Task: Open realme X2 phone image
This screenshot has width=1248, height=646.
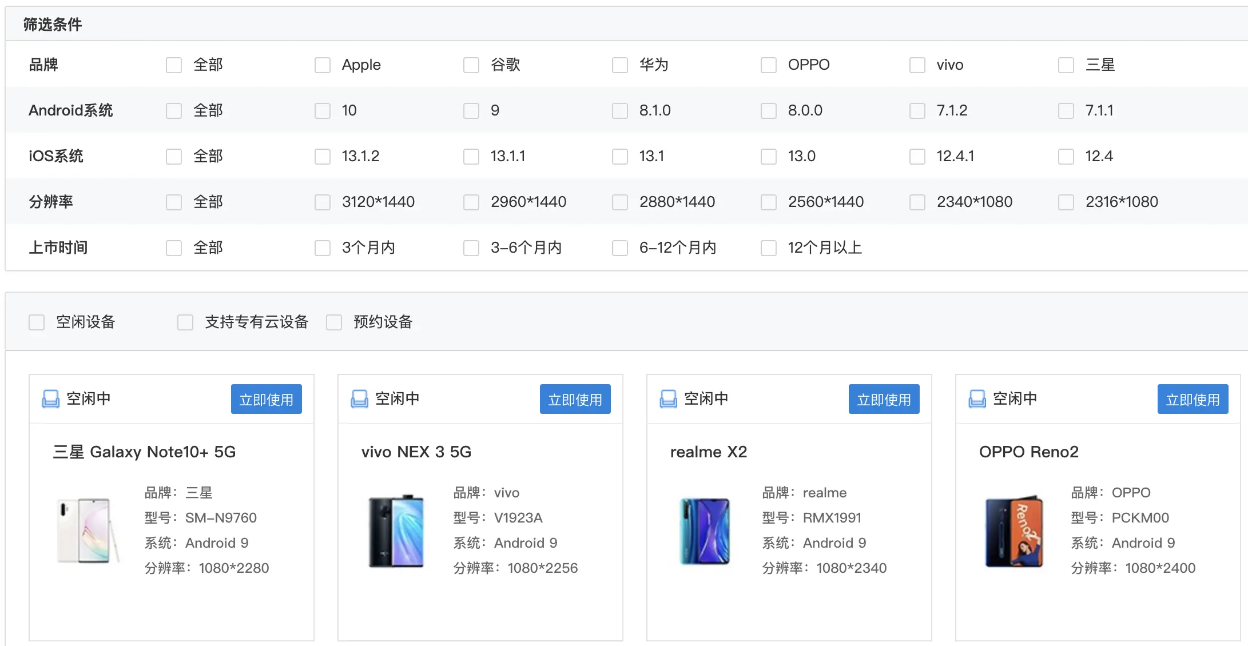Action: click(705, 531)
